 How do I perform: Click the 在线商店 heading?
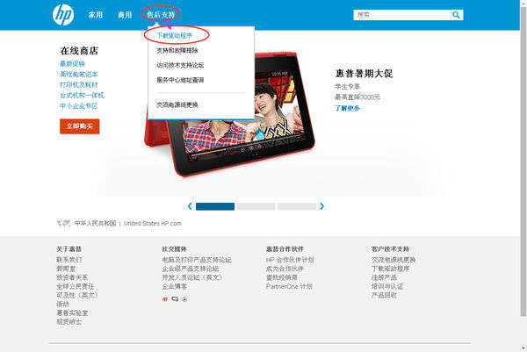point(79,51)
